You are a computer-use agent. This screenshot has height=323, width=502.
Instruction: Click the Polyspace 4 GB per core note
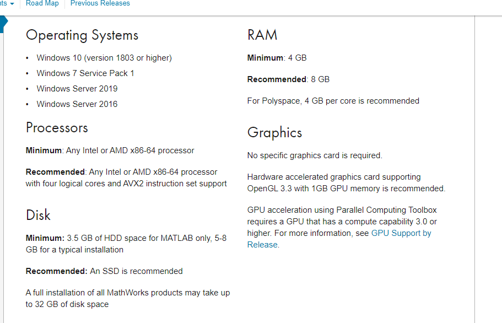tap(333, 101)
